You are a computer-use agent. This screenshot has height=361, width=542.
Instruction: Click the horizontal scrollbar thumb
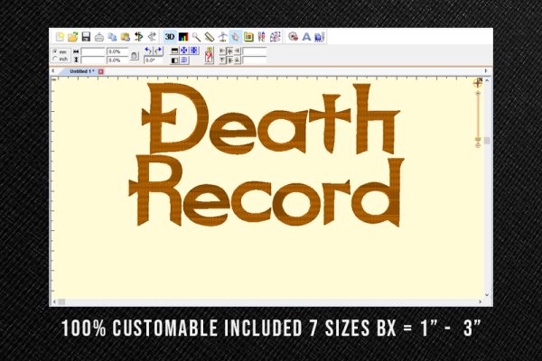[x=61, y=302]
